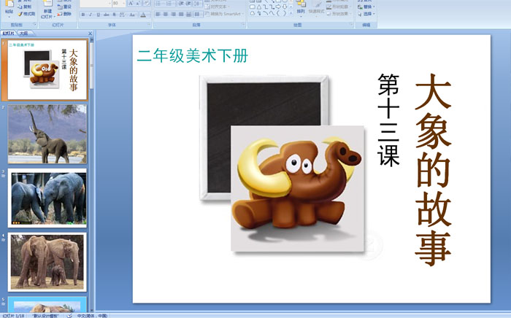Toggle Italic formatting
Image resolution: width=511 pixels, height=318 pixels.
click(91, 15)
